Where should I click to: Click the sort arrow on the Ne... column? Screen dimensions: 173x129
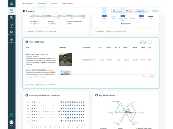pyautogui.click(x=119, y=47)
